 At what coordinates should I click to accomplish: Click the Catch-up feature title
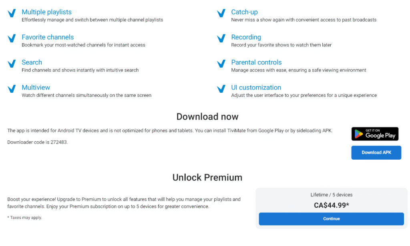coord(244,12)
